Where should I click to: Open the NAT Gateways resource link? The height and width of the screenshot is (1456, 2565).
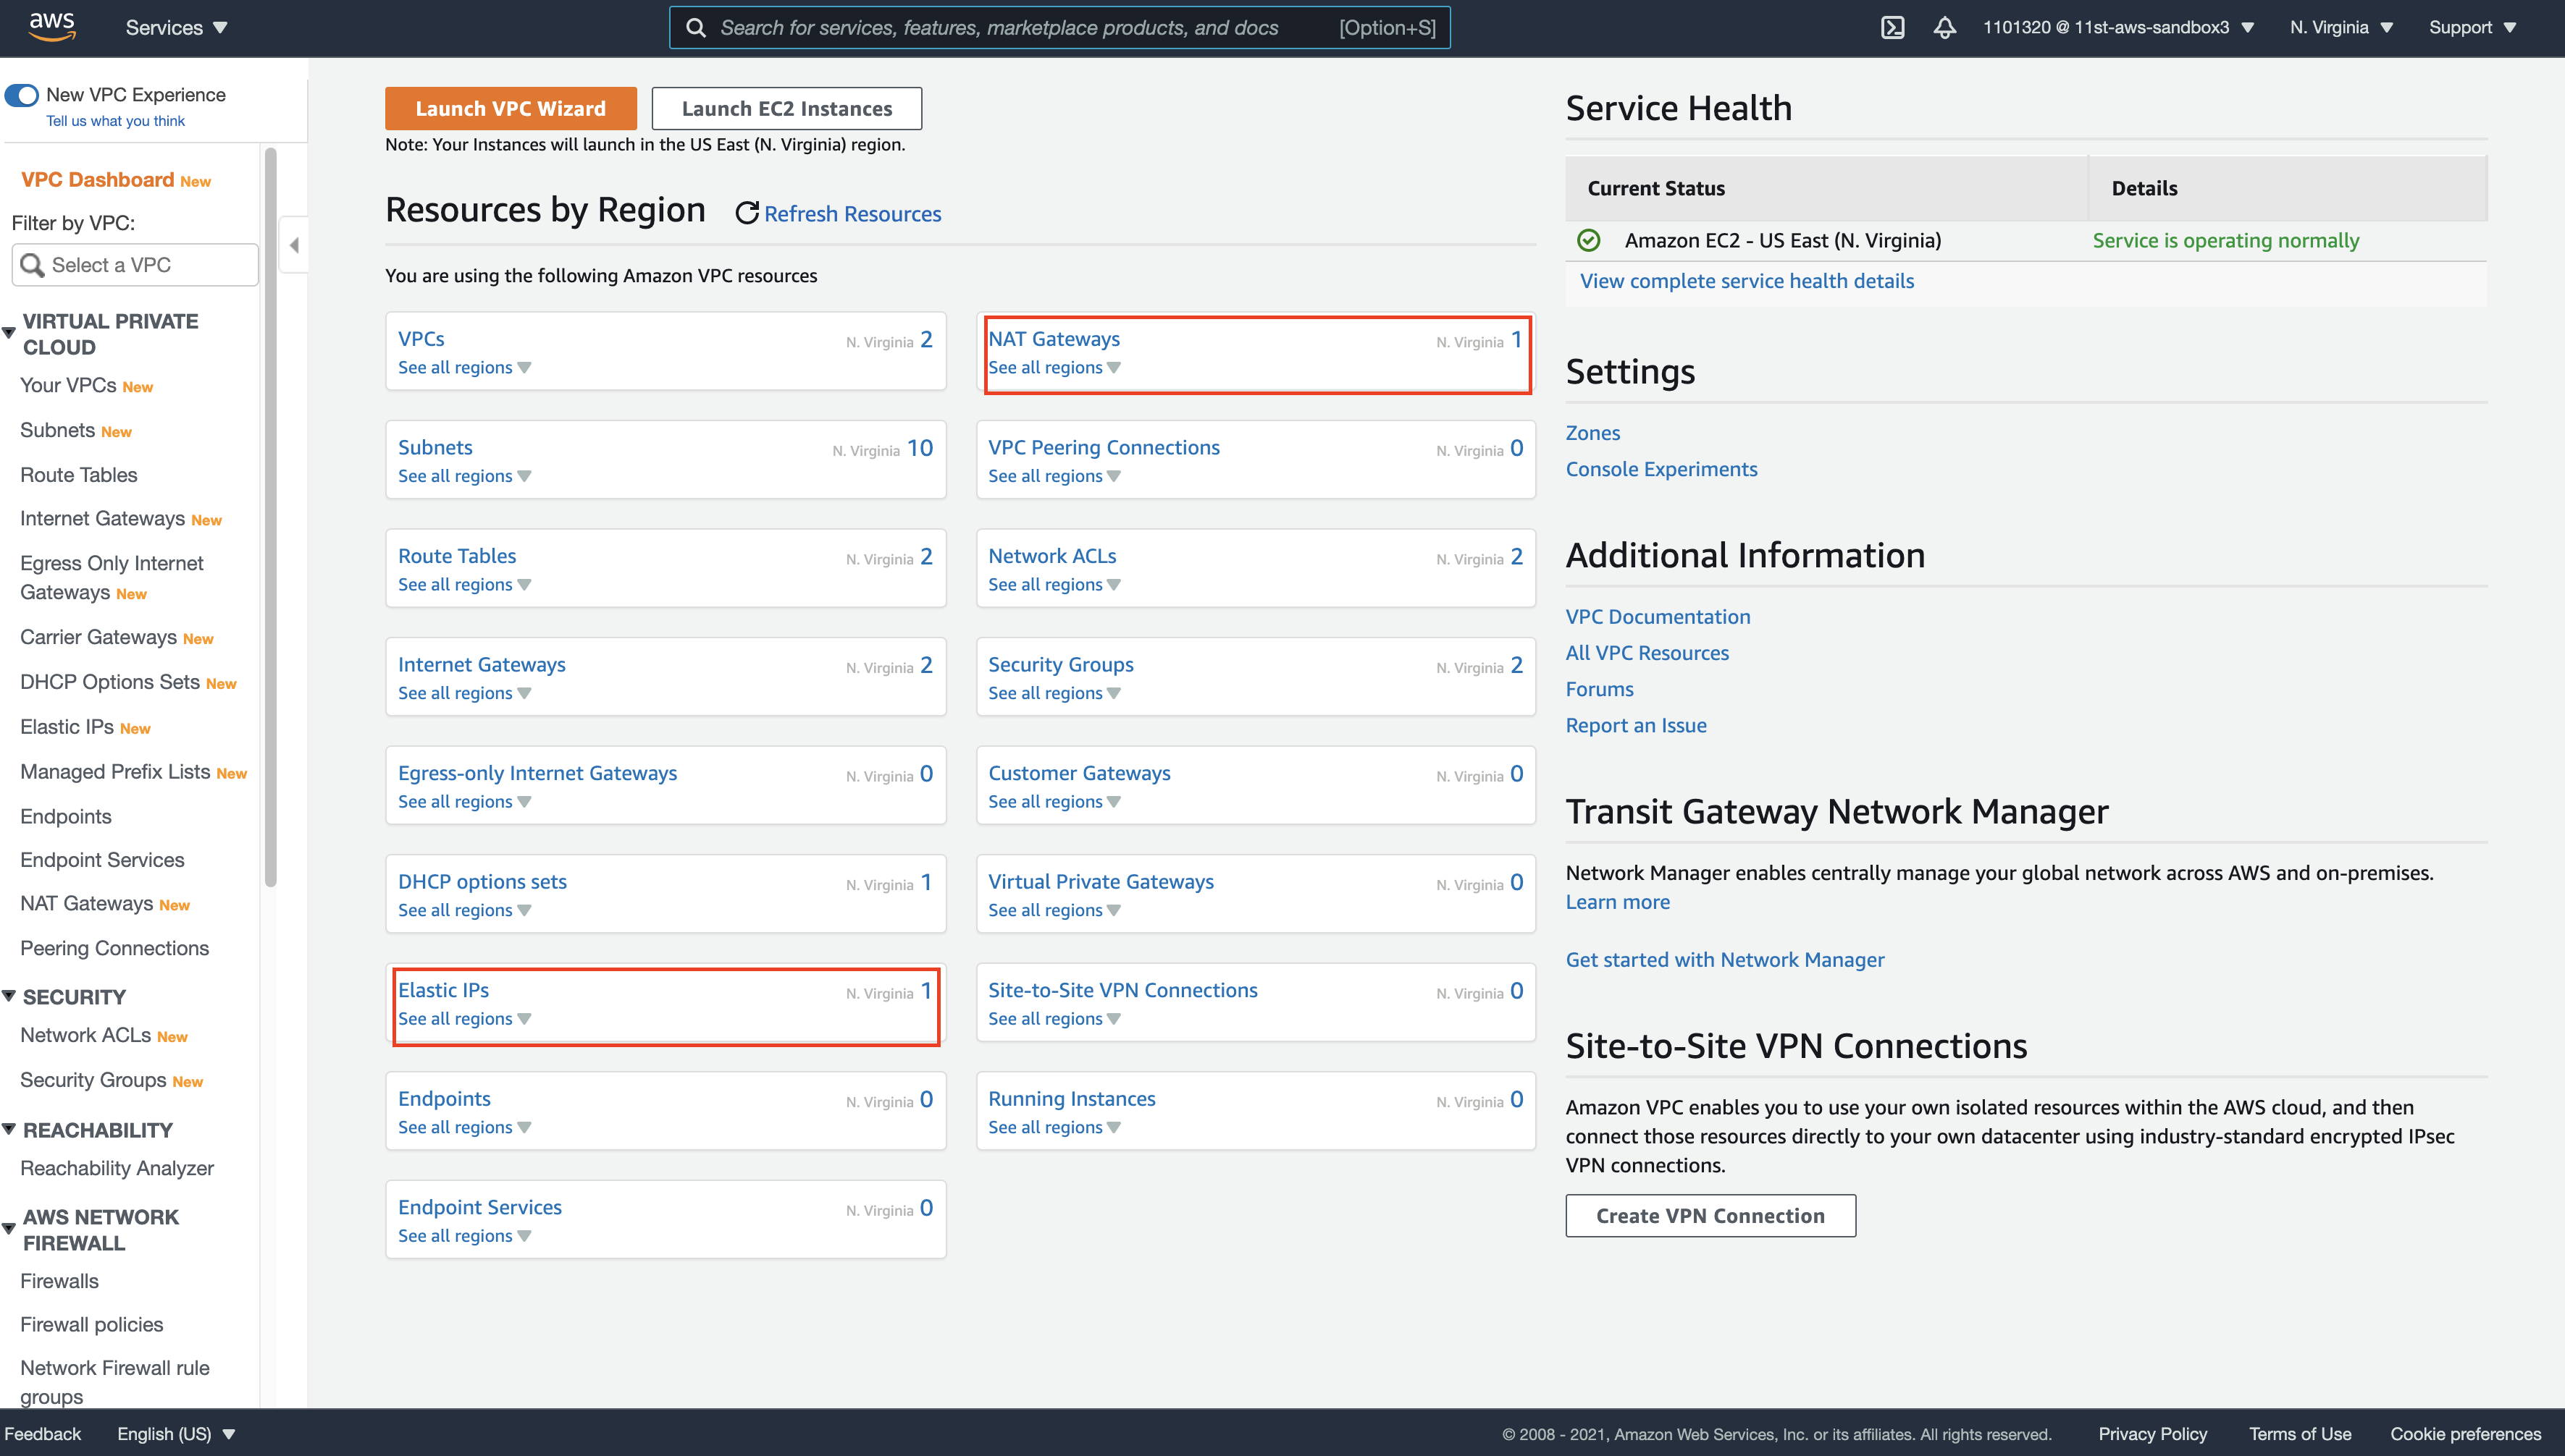click(1054, 339)
